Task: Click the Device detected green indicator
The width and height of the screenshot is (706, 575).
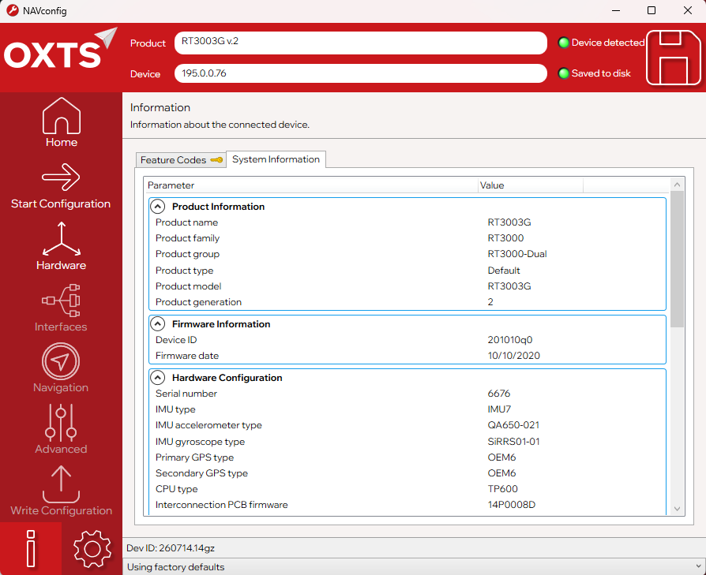Action: 563,43
